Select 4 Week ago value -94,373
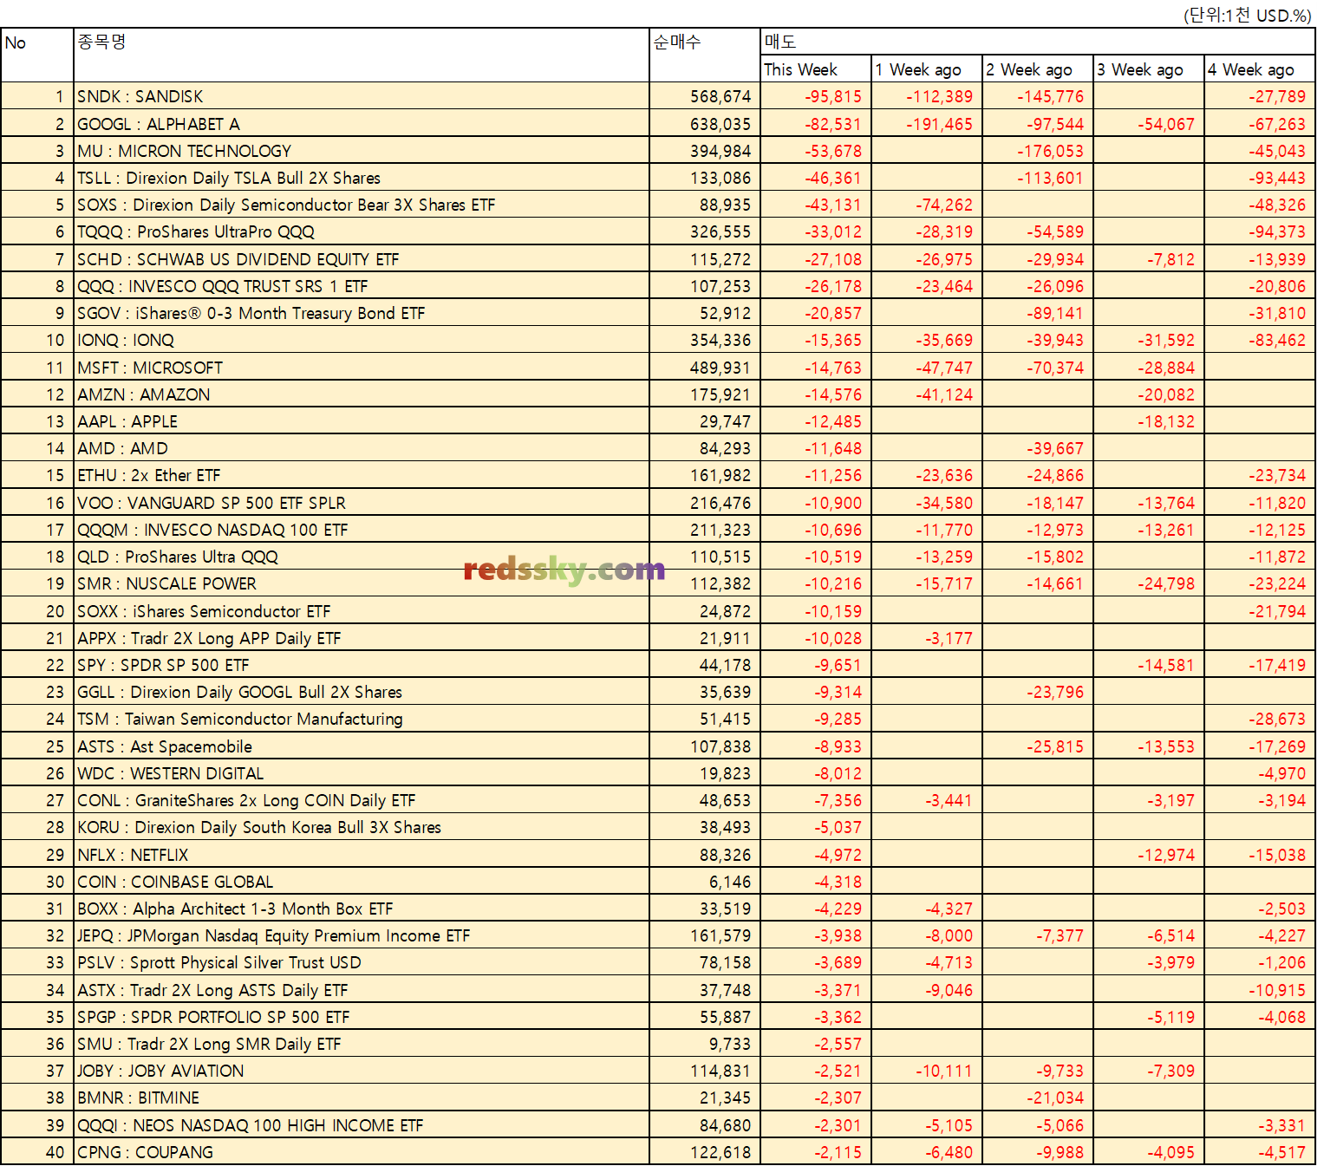1317x1166 pixels. coord(1277,231)
